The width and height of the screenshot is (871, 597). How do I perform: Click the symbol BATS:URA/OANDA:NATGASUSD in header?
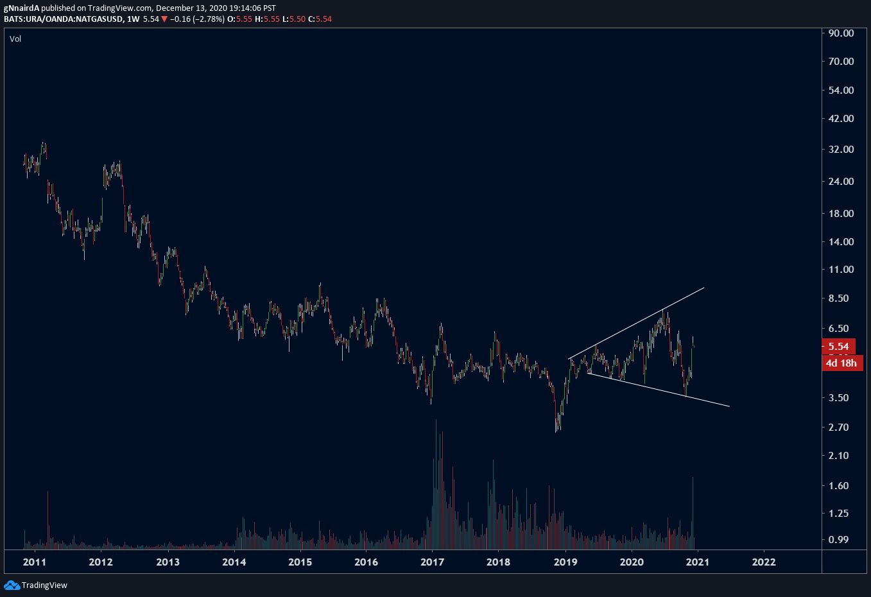pos(63,19)
